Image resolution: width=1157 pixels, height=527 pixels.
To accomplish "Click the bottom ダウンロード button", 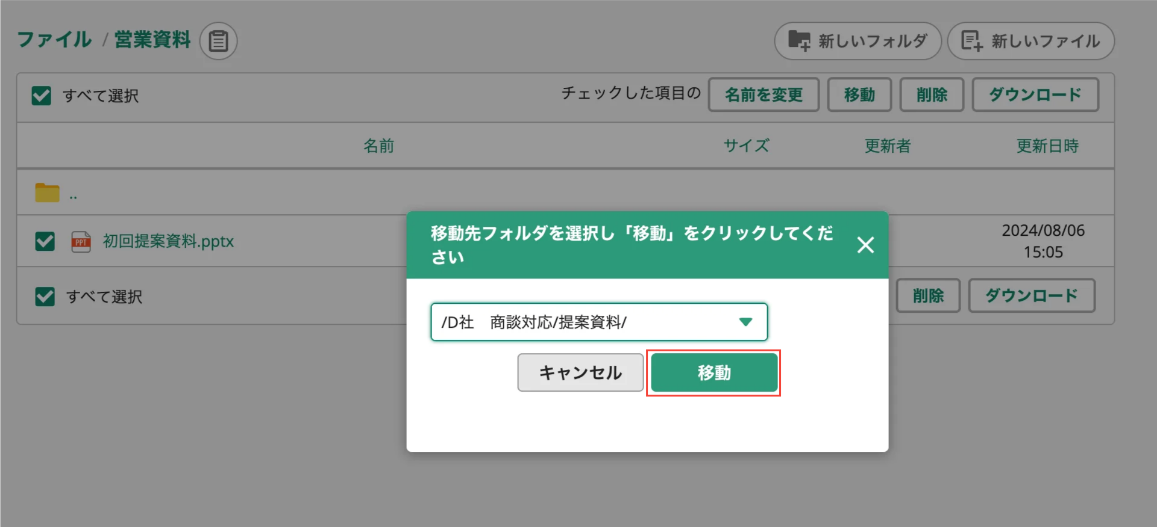I will 1032,295.
